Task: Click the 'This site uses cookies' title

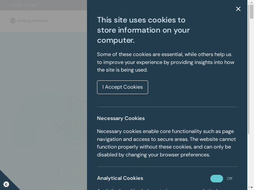Action: tap(143, 30)
